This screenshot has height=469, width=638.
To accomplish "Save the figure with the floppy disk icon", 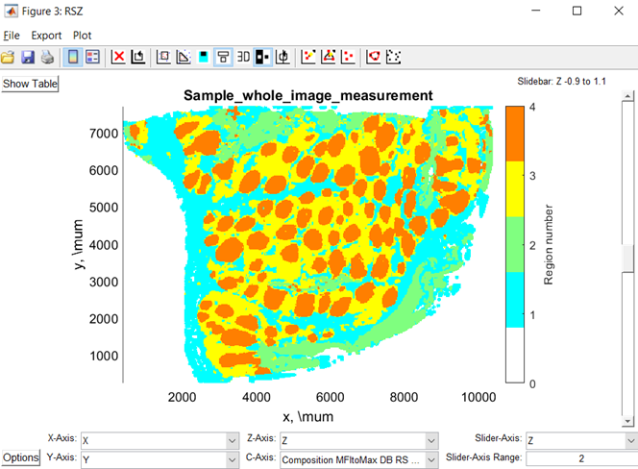I will pos(28,57).
